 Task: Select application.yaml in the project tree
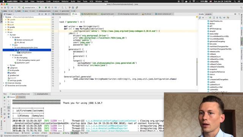coord(23,63)
